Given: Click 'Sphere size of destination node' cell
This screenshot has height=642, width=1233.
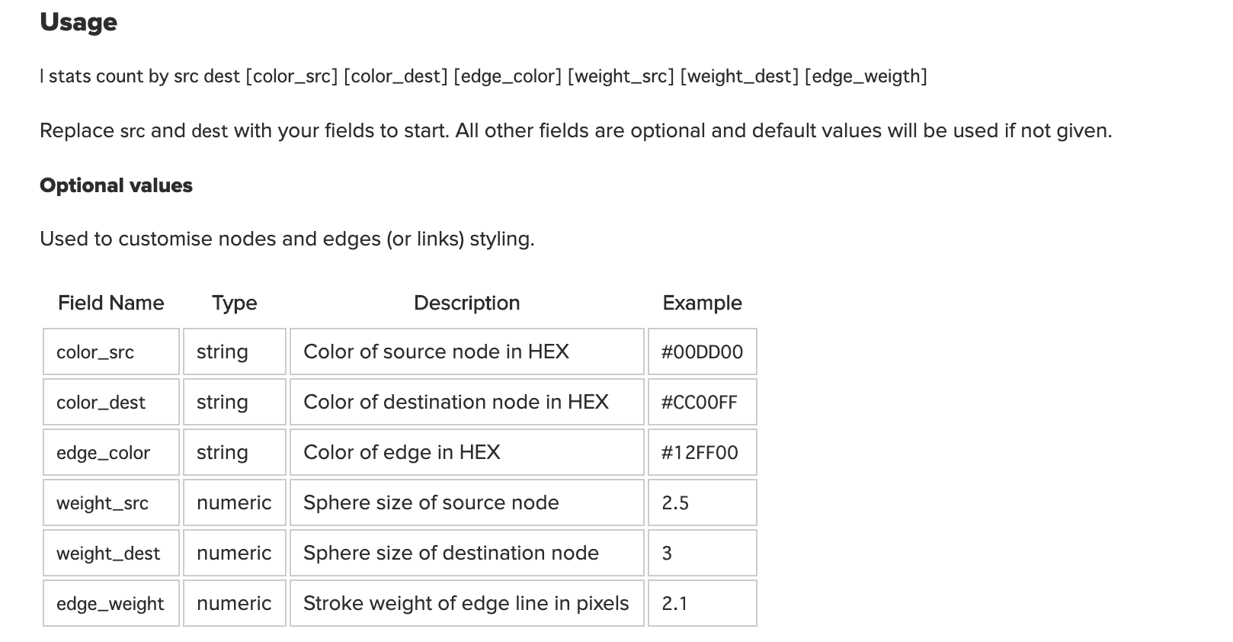Looking at the screenshot, I should click(467, 553).
